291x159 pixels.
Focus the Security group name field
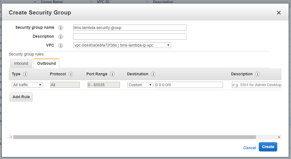[x=130, y=28]
